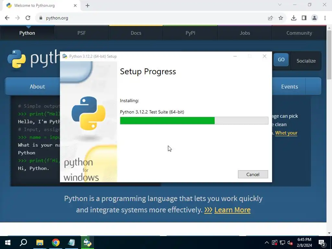This screenshot has width=332, height=249.
Task: Open the Chrome downloads icon
Action: coord(294,18)
